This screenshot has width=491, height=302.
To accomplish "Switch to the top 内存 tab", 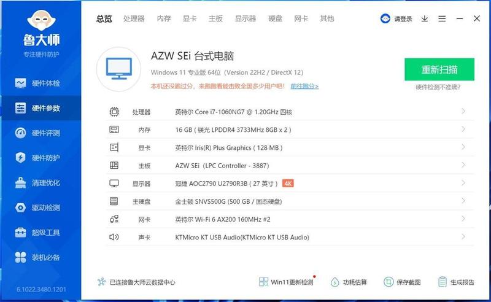I will tap(164, 19).
